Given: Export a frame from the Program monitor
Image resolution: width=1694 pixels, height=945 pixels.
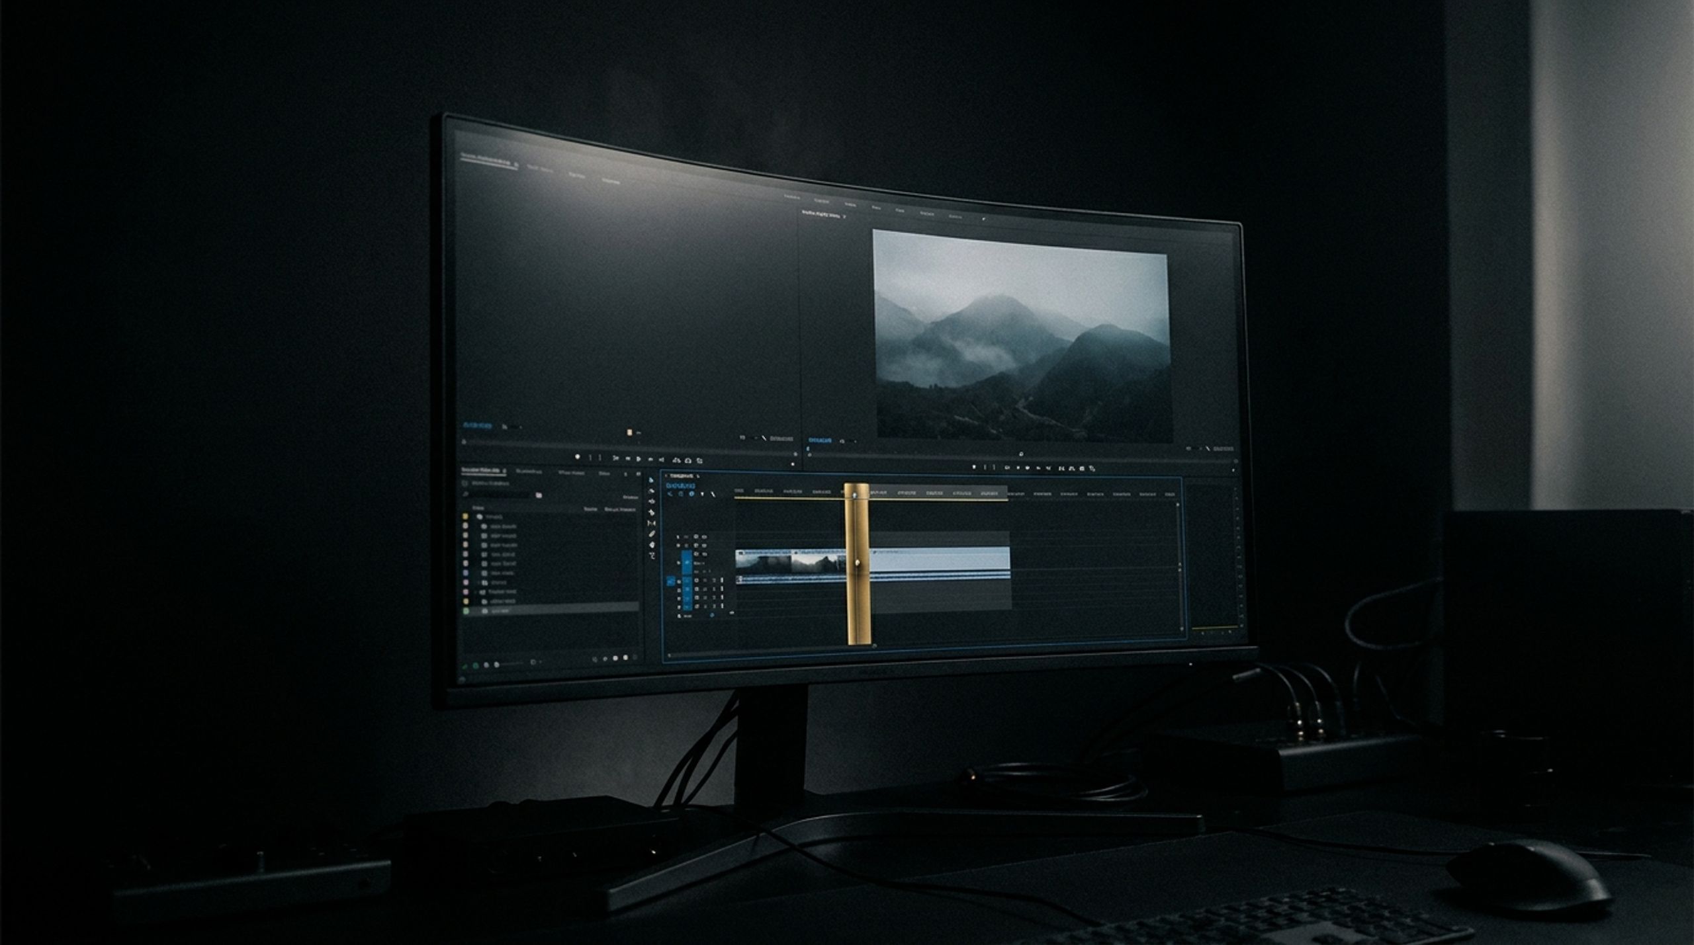Looking at the screenshot, I should pyautogui.click(x=1082, y=468).
